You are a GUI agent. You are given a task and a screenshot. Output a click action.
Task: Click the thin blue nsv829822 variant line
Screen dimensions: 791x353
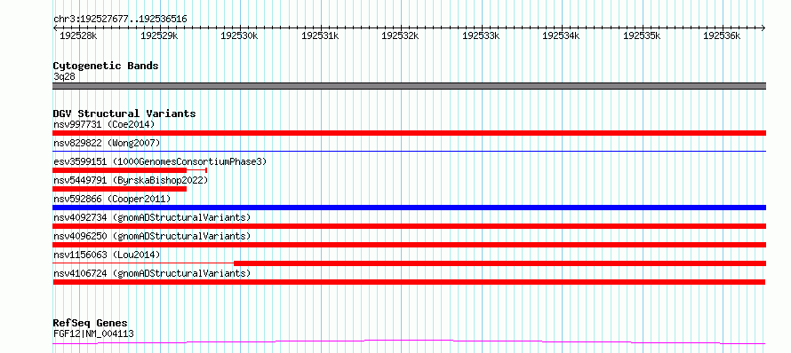(x=409, y=151)
